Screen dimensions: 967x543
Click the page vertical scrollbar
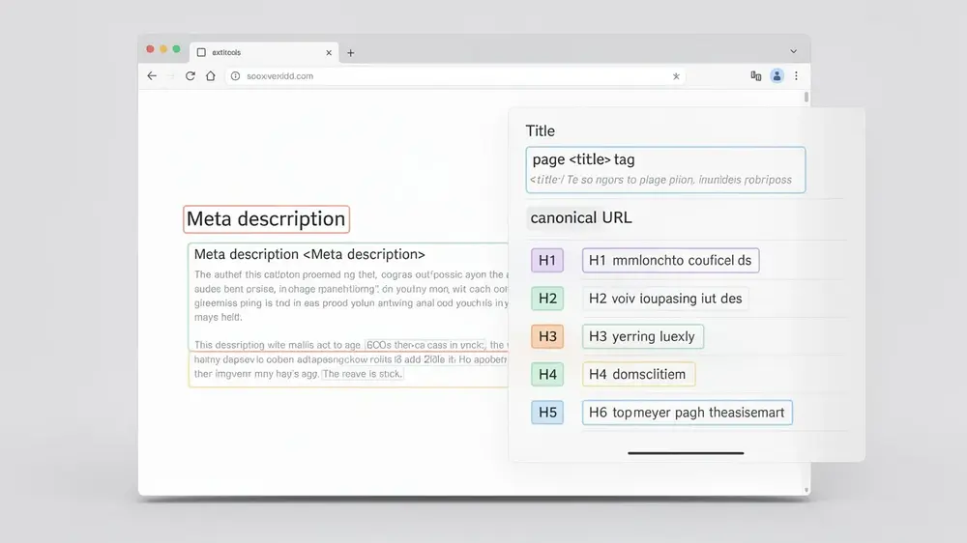coord(806,97)
